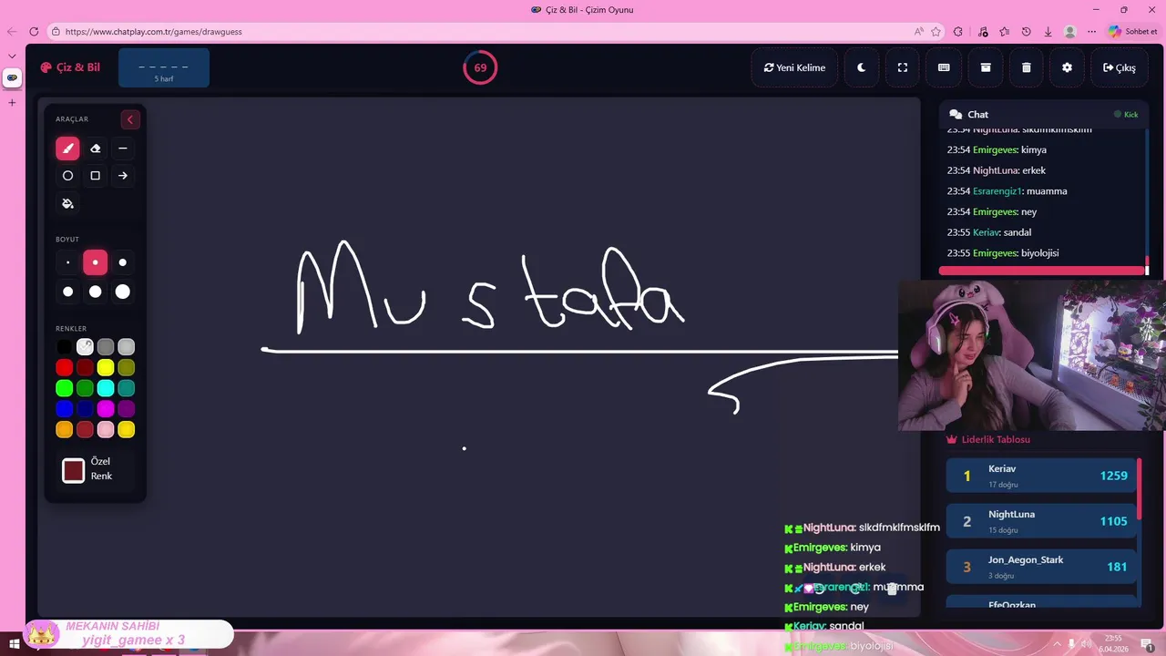Click Jon_Aegon_Stark's leaderboard entry

[x=1041, y=567]
